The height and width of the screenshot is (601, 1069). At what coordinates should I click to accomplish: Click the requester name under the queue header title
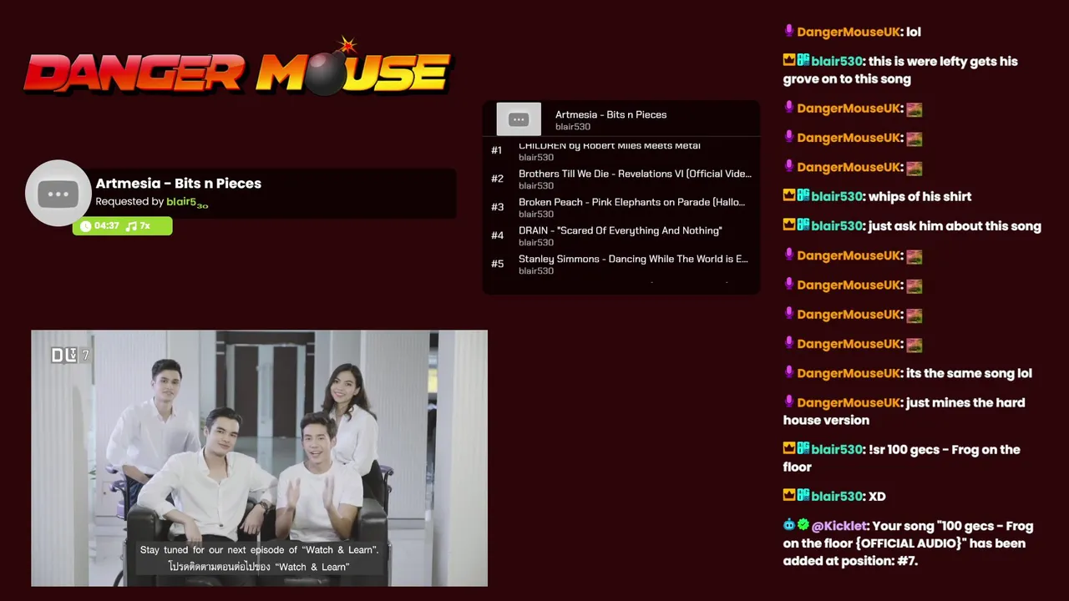coord(573,127)
